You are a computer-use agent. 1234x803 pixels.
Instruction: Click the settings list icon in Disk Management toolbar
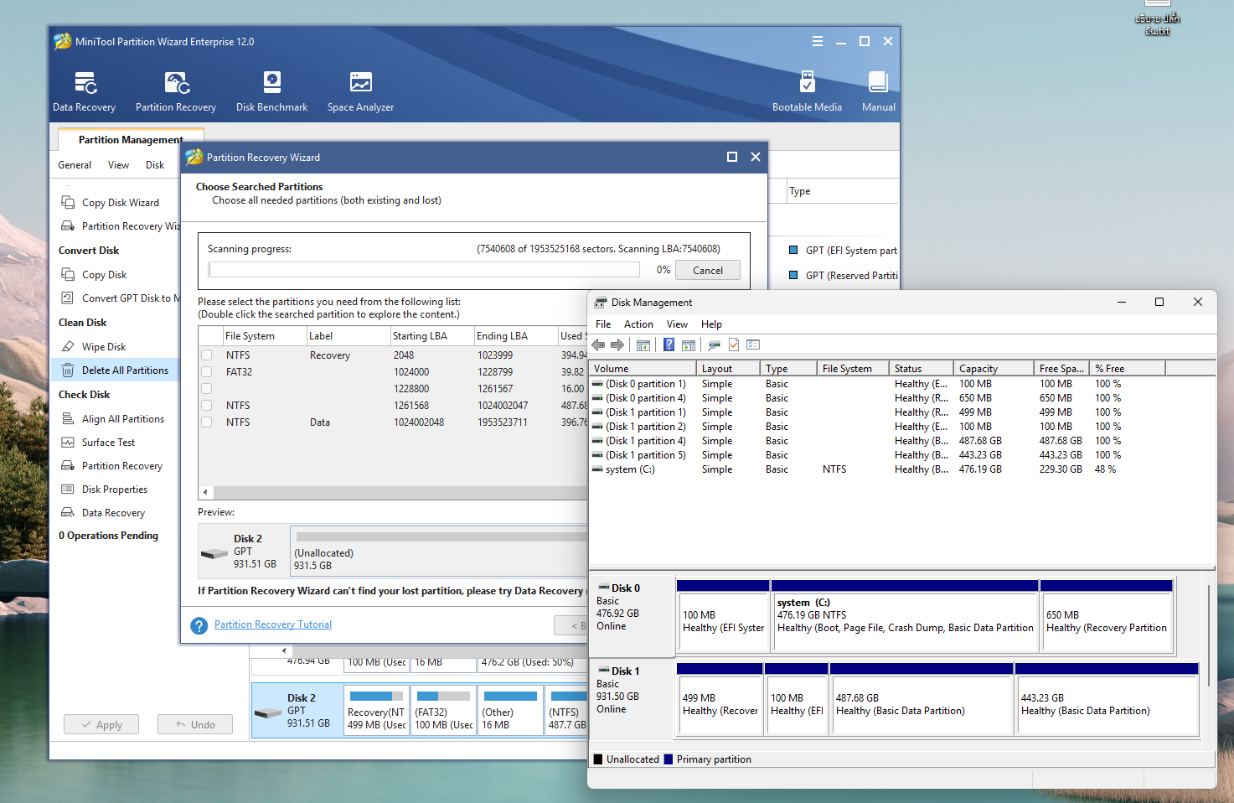(753, 345)
